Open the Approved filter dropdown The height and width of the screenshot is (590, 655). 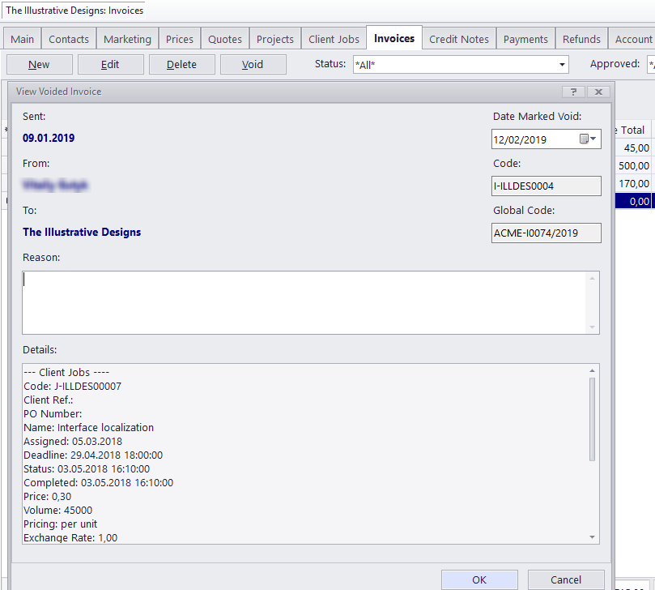tap(650, 63)
